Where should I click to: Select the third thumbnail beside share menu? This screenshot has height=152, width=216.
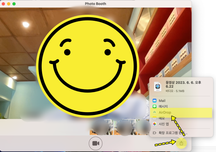click(144, 127)
